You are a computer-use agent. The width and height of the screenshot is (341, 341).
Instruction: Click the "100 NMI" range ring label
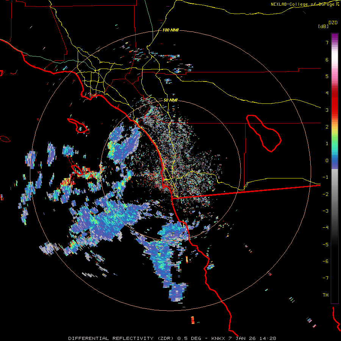170,30
